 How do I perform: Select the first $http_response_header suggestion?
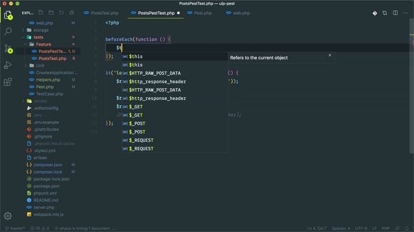(175, 82)
